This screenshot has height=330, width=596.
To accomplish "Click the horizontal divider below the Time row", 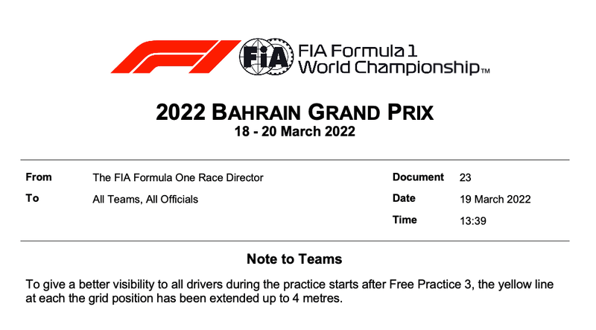I will click(x=294, y=241).
